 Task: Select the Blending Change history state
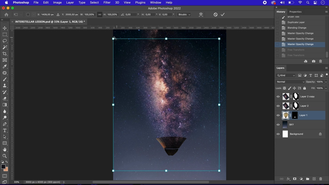coord(297,28)
